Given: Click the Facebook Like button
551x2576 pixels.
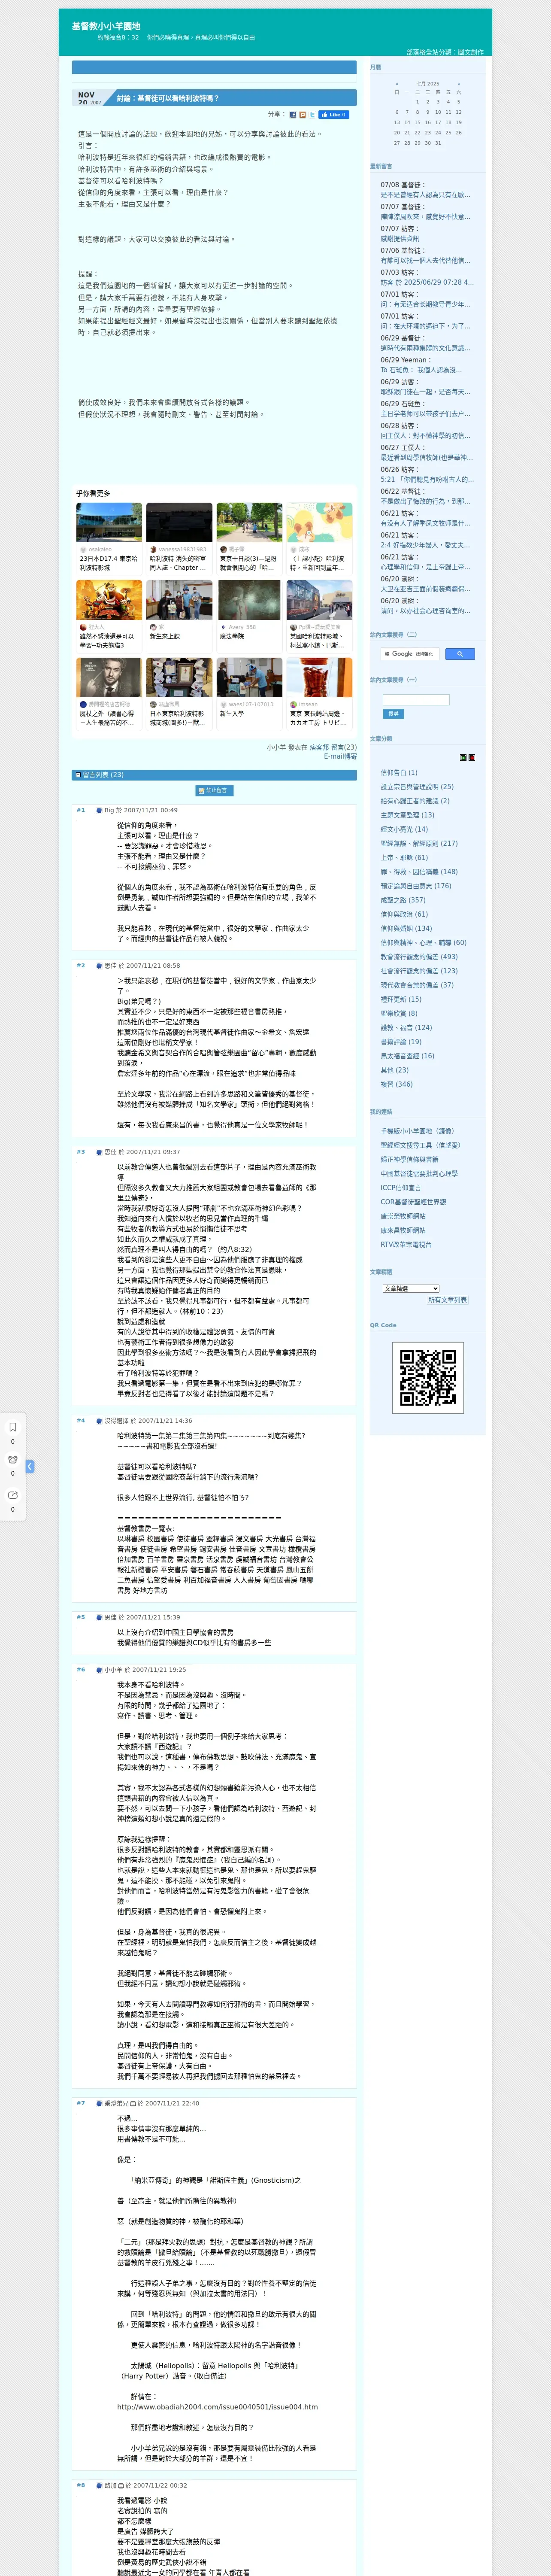Looking at the screenshot, I should pos(334,115).
